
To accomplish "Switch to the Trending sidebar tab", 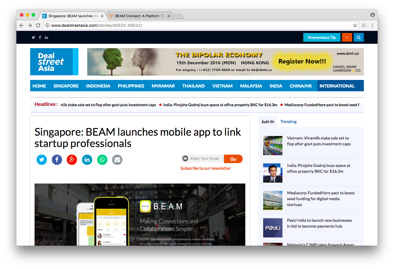I will (x=288, y=122).
